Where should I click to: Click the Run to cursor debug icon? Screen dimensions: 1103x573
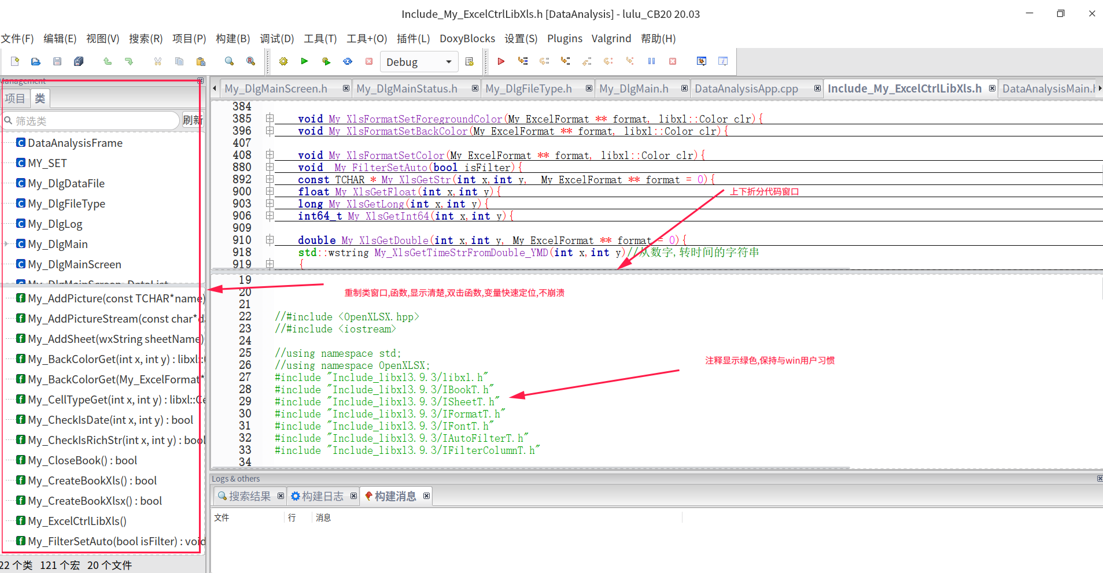click(523, 61)
